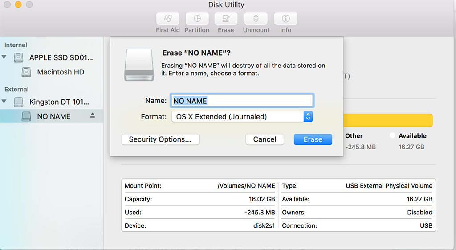Eject the NO NAME volume
This screenshot has height=250, width=456.
(x=93, y=115)
